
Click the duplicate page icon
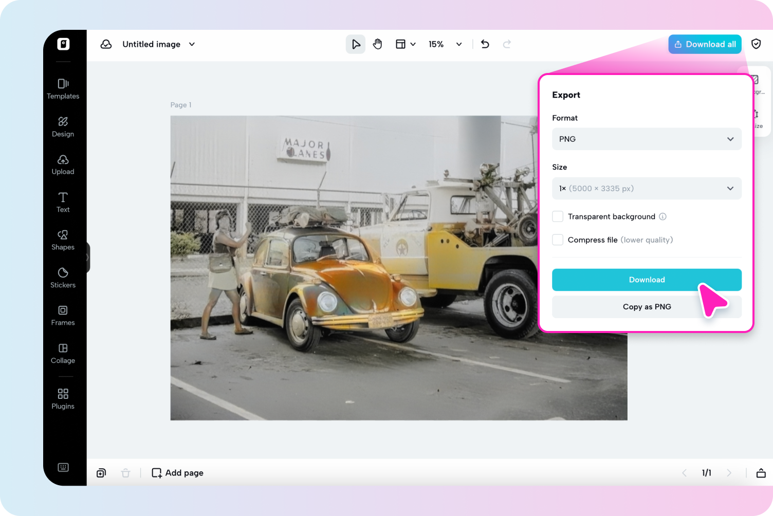[101, 473]
